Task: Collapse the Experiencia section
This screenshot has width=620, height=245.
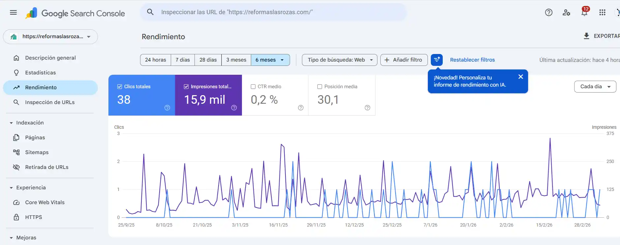Action: [11, 188]
